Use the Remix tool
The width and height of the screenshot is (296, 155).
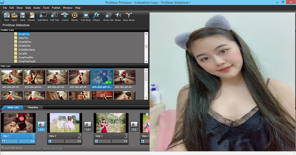click(x=74, y=17)
